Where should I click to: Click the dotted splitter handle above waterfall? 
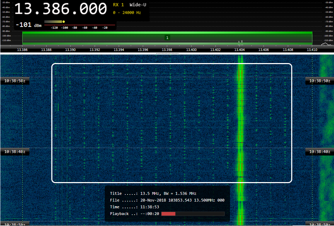click(x=167, y=53)
